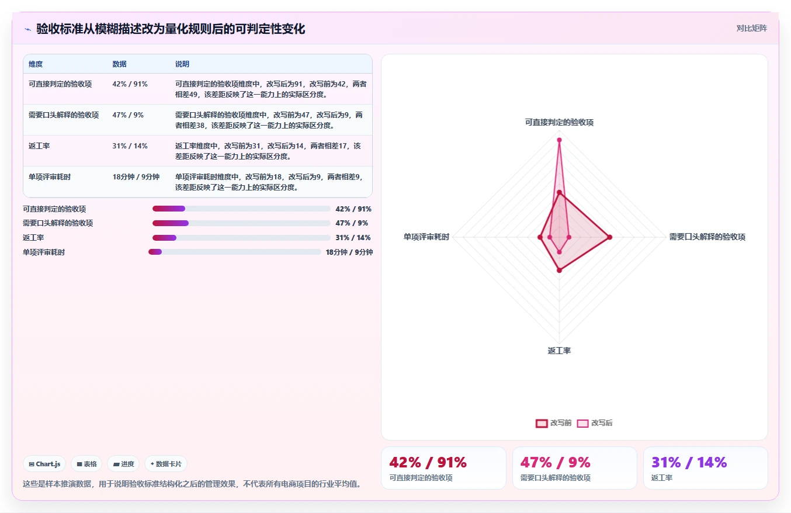This screenshot has width=791, height=513.
Task: Click table cell 单项评审耗时
Action: [x=50, y=177]
